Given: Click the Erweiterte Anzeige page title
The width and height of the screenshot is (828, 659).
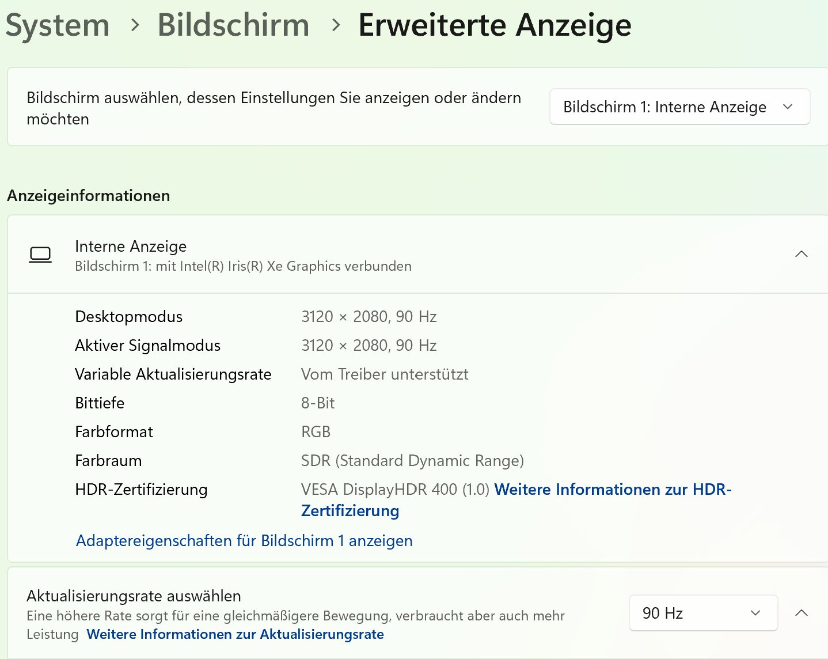Looking at the screenshot, I should click(x=495, y=25).
